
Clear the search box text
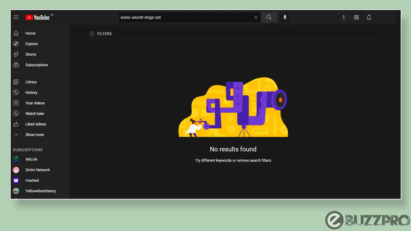(256, 17)
